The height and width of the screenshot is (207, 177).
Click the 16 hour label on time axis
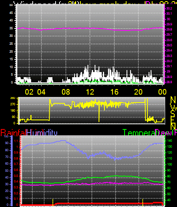coord(114,92)
